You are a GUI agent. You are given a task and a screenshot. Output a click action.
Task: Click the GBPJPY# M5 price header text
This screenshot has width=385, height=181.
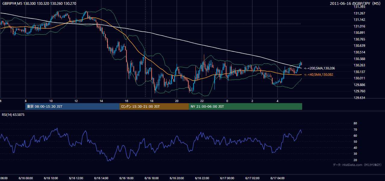coord(39,4)
